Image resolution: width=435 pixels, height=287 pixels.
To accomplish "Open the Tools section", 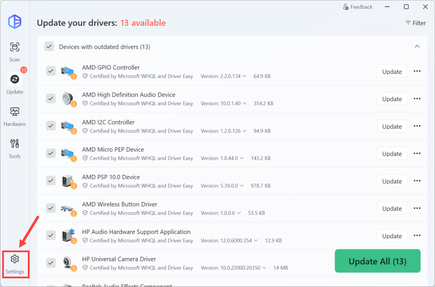I will (x=15, y=148).
